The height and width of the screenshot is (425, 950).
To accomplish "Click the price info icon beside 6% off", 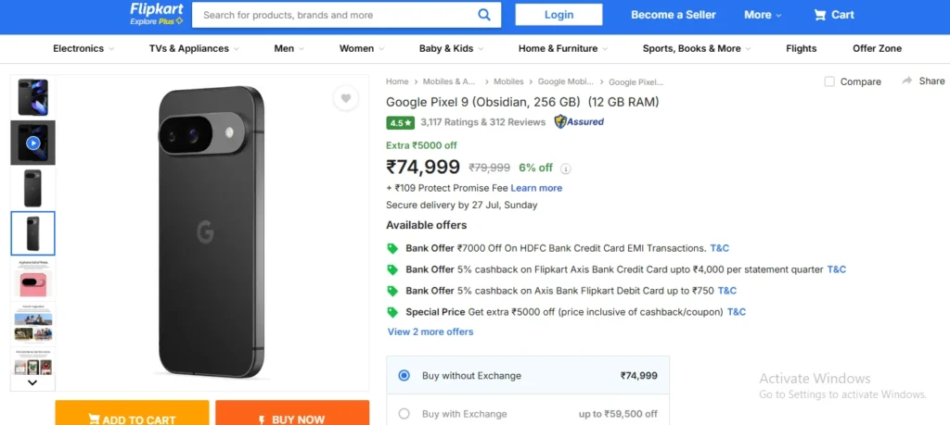I will coord(565,169).
